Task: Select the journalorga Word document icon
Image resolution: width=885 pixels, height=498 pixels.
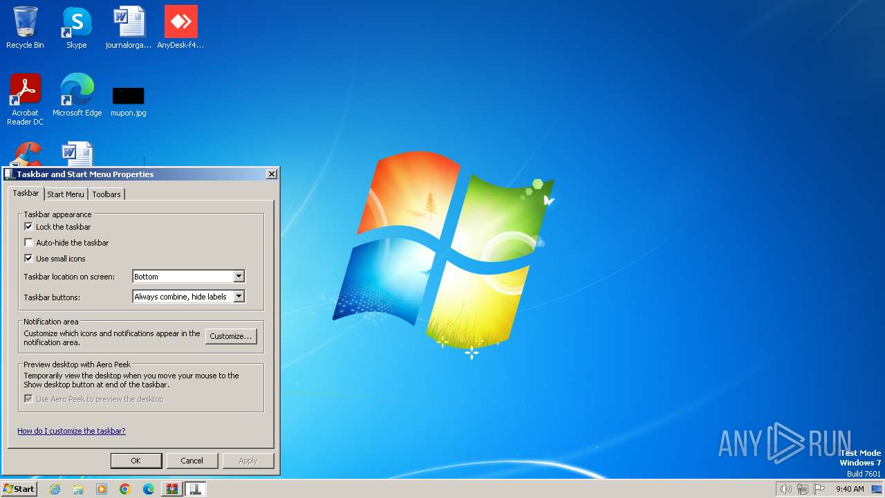Action: tap(129, 28)
